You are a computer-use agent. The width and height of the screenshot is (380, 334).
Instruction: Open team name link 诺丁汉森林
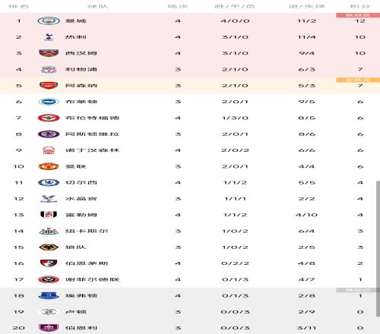click(x=92, y=150)
